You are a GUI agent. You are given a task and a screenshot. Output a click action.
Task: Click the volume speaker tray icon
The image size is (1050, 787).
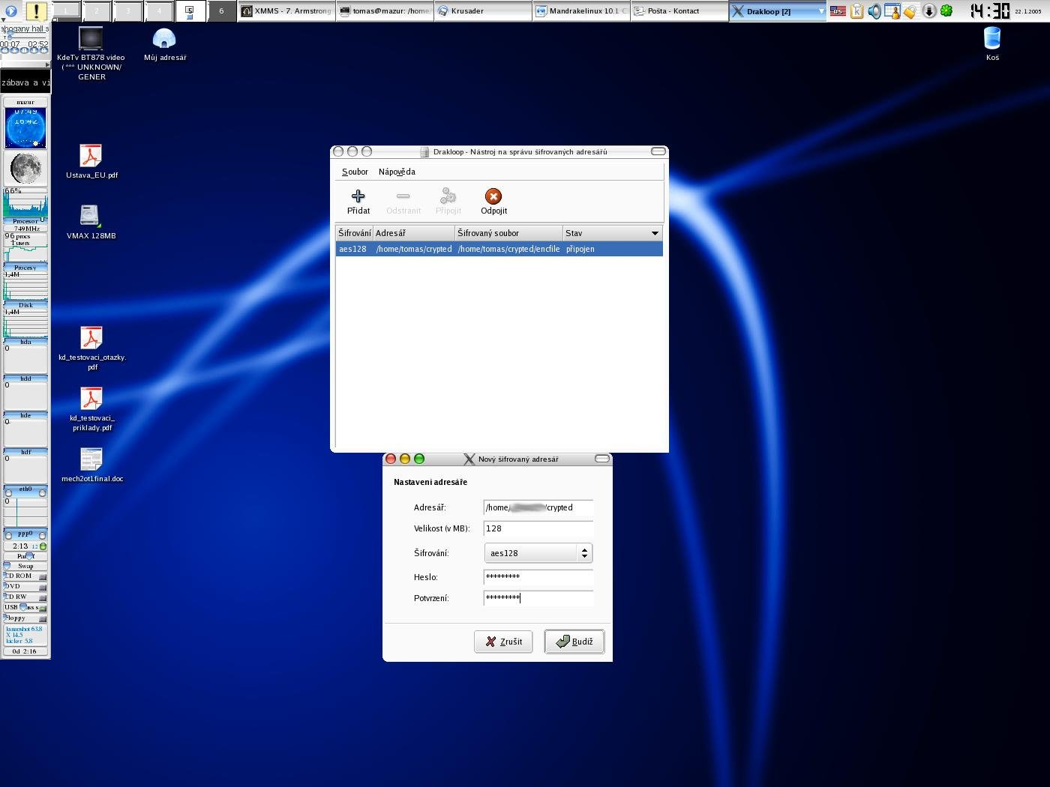[874, 11]
